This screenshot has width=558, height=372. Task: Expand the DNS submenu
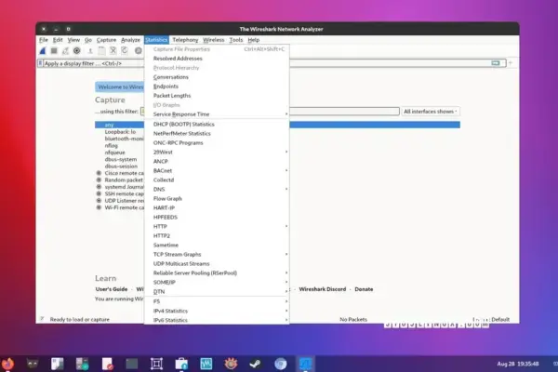[x=217, y=189]
